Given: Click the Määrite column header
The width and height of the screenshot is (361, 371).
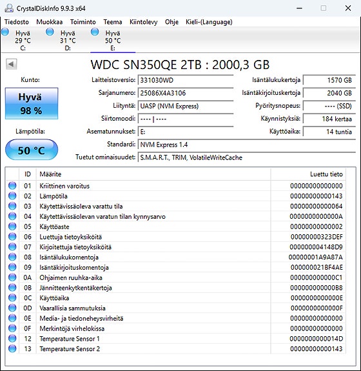Looking at the screenshot, I should [x=153, y=174].
